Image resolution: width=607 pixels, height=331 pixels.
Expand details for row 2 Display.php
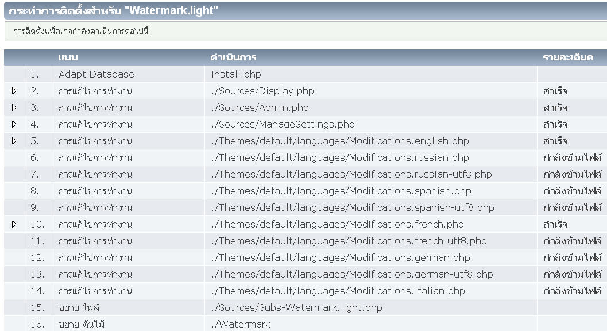(x=14, y=91)
